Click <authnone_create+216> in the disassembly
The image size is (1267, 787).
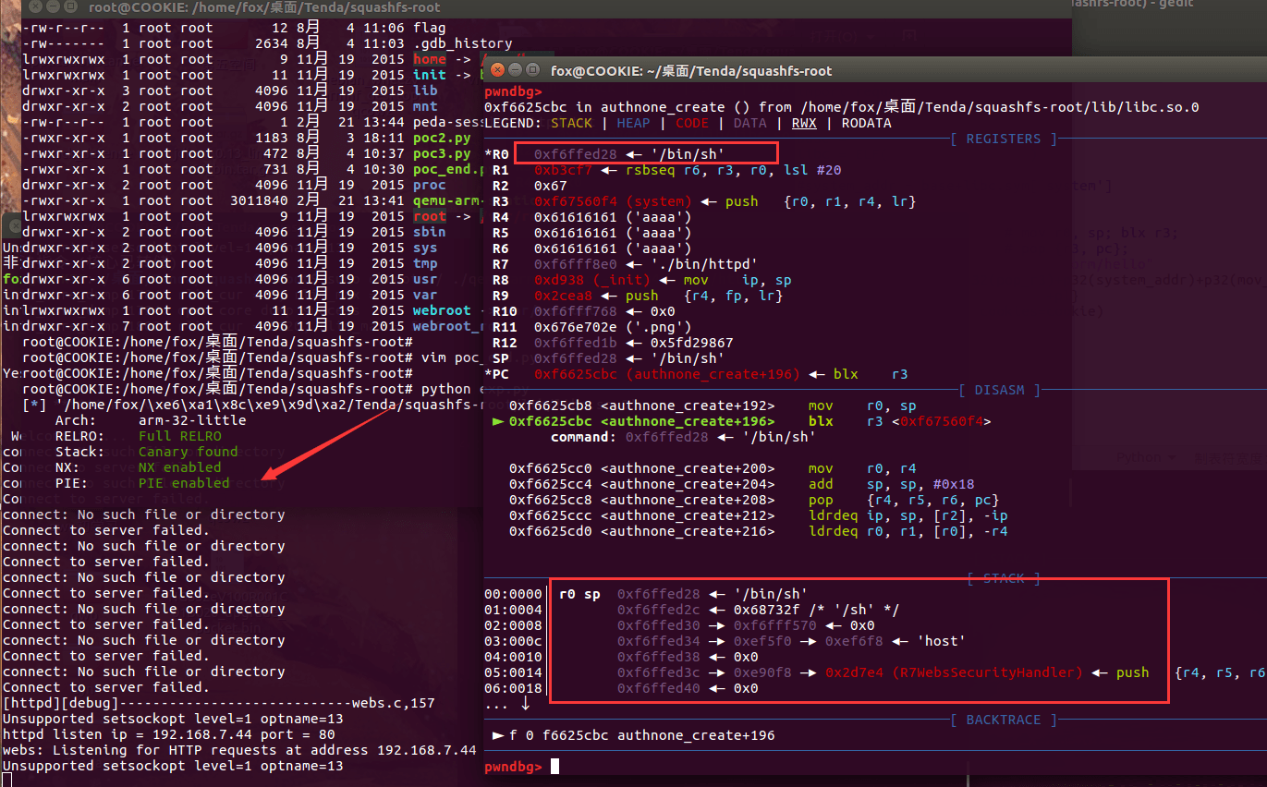[688, 531]
